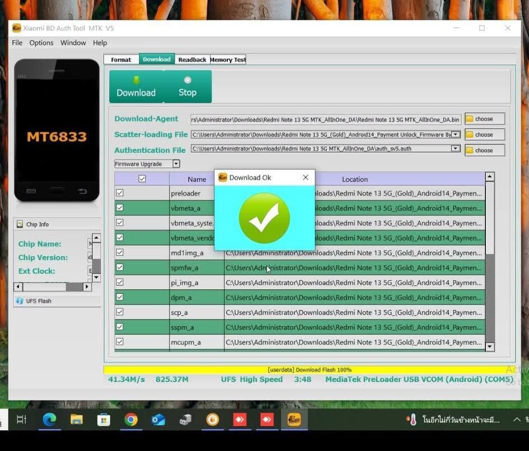Toggle the spmfw_a checkbox
Image resolution: width=529 pixels, height=451 pixels.
120,267
